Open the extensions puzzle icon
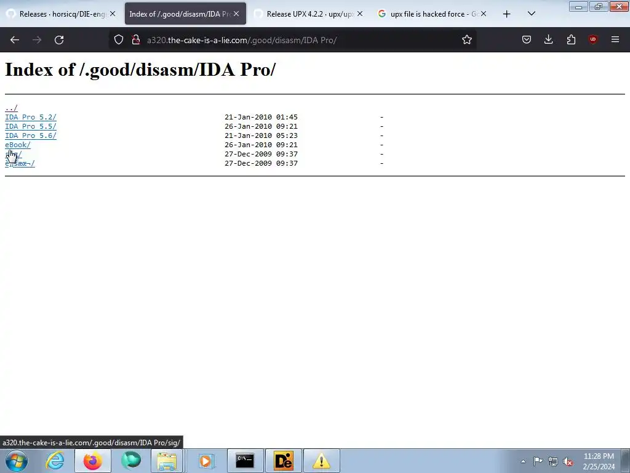Viewport: 630px width, 473px height. [x=571, y=39]
